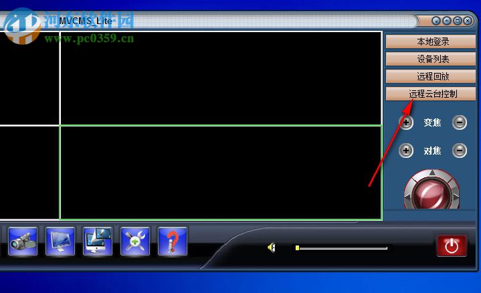
Task: Click the maximize button in title bar
Action: coord(458,21)
